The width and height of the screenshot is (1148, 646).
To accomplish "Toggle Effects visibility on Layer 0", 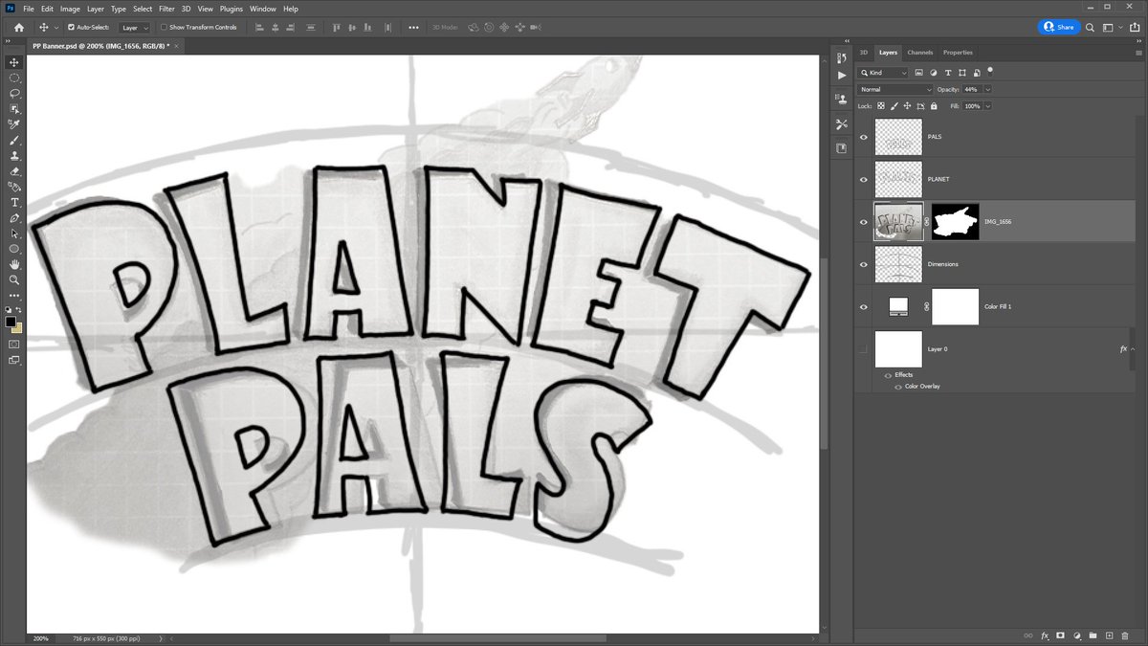I will point(888,375).
